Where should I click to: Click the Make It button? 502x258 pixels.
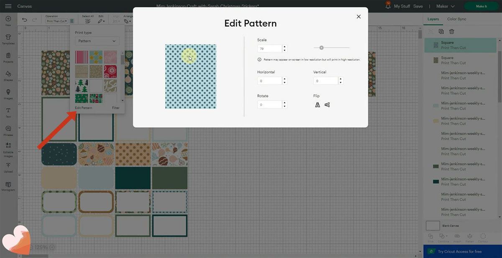[481, 6]
